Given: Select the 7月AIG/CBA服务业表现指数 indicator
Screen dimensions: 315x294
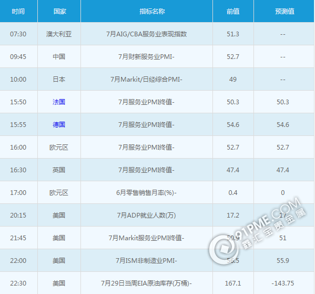Looking at the screenshot, I should tap(146, 34).
